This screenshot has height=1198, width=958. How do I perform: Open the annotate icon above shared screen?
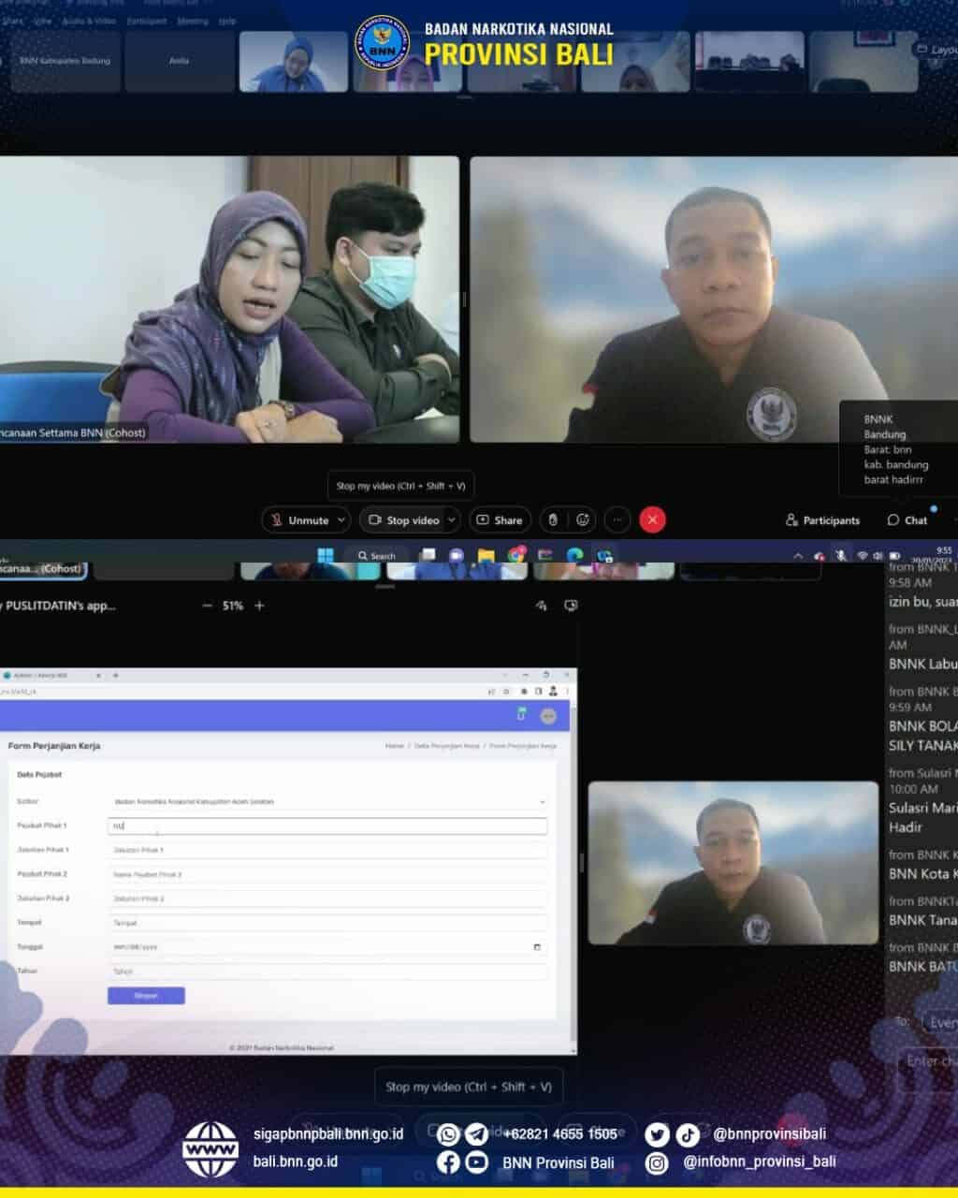pyautogui.click(x=542, y=606)
